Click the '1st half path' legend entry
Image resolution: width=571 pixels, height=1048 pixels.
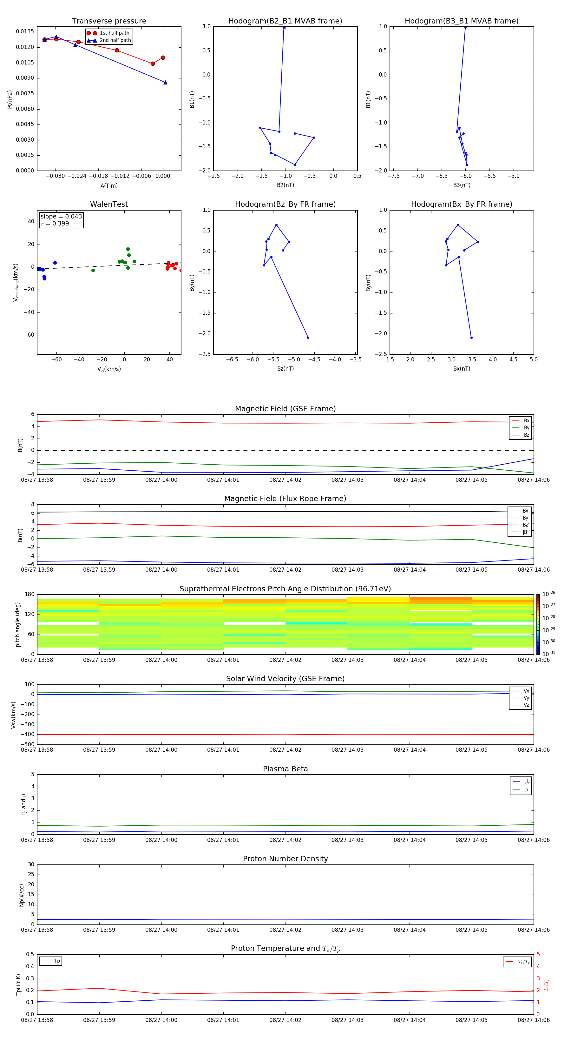pos(108,33)
